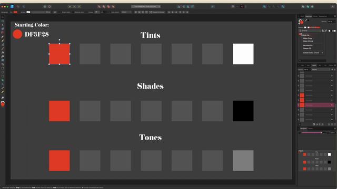Image resolution: width=337 pixels, height=189 pixels.
Task: Click the DF3F28 hex text
Action: (x=37, y=34)
